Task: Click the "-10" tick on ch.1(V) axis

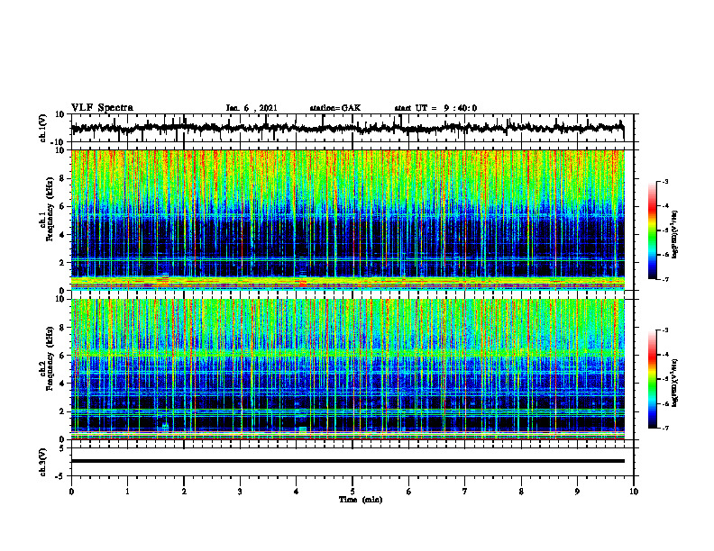Action: tap(59, 141)
